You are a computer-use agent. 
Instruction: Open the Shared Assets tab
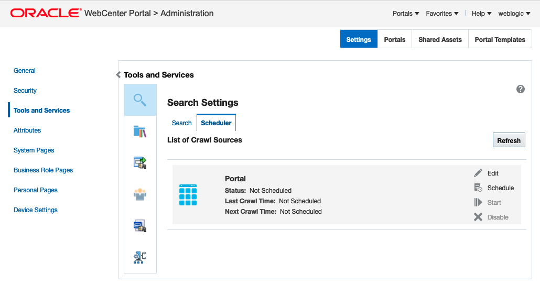(x=440, y=39)
